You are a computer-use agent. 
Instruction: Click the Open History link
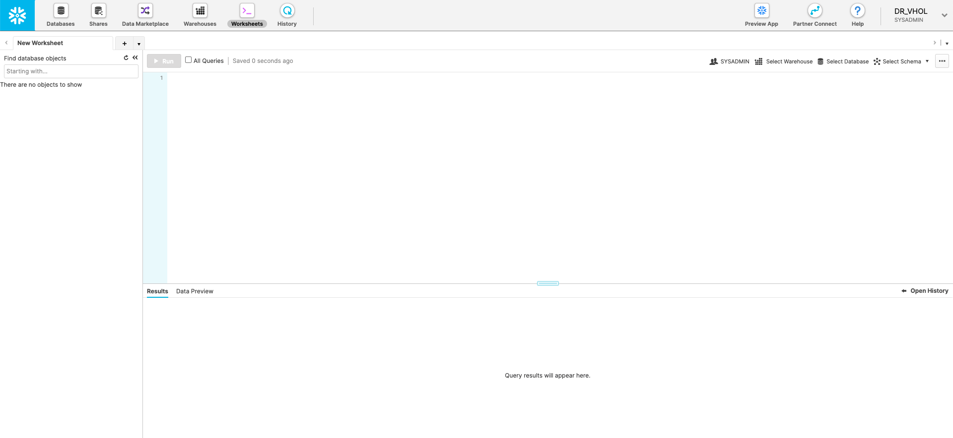(x=925, y=291)
